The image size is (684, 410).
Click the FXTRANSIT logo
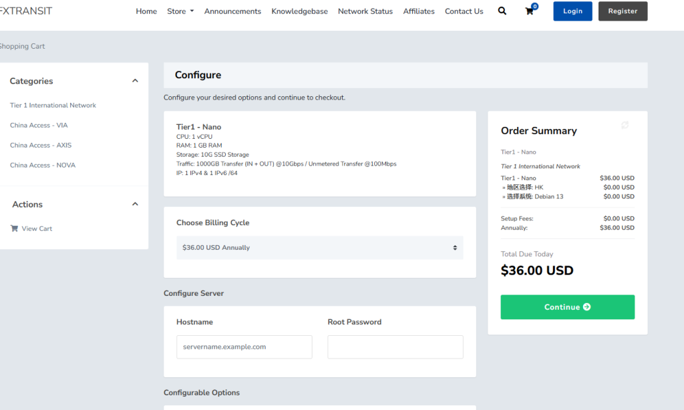point(27,11)
